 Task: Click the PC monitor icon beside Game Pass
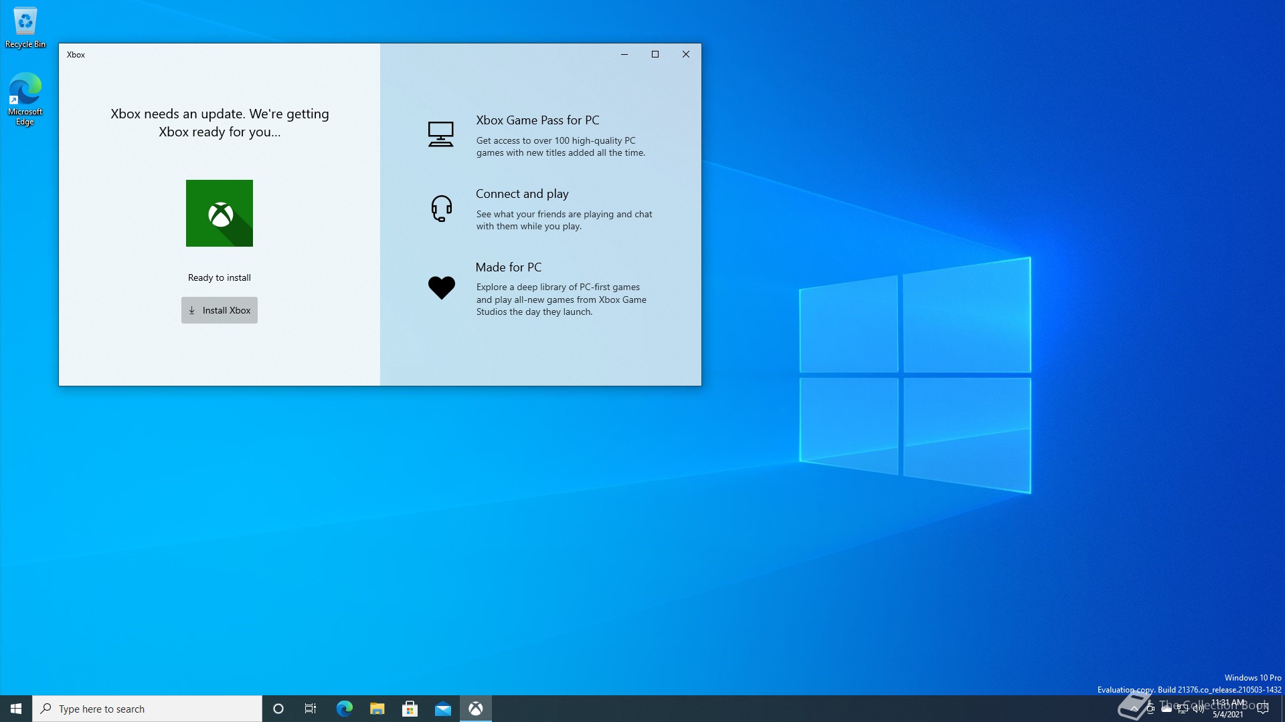(x=440, y=134)
